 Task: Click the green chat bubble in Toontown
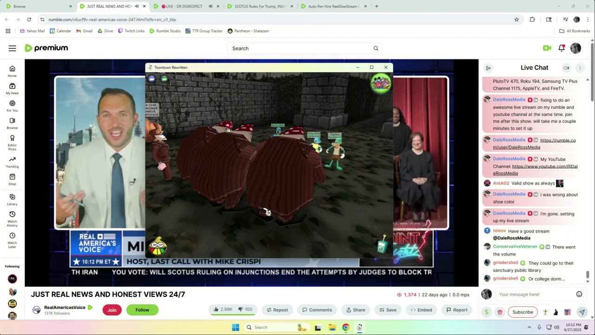(x=164, y=79)
